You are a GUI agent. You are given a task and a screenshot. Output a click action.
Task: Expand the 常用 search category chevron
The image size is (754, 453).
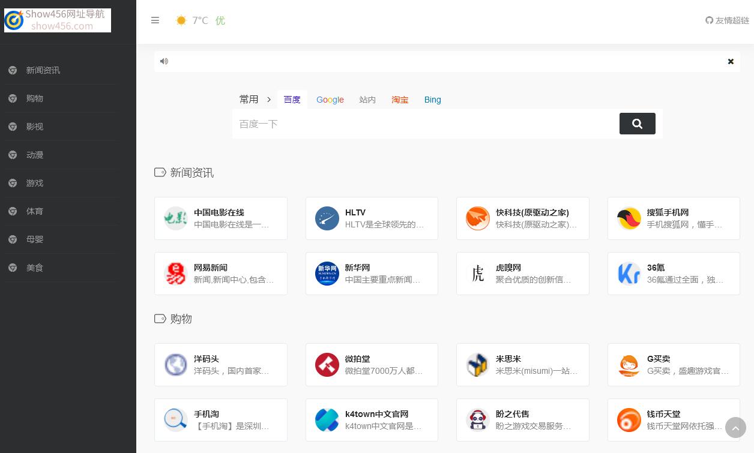(269, 100)
